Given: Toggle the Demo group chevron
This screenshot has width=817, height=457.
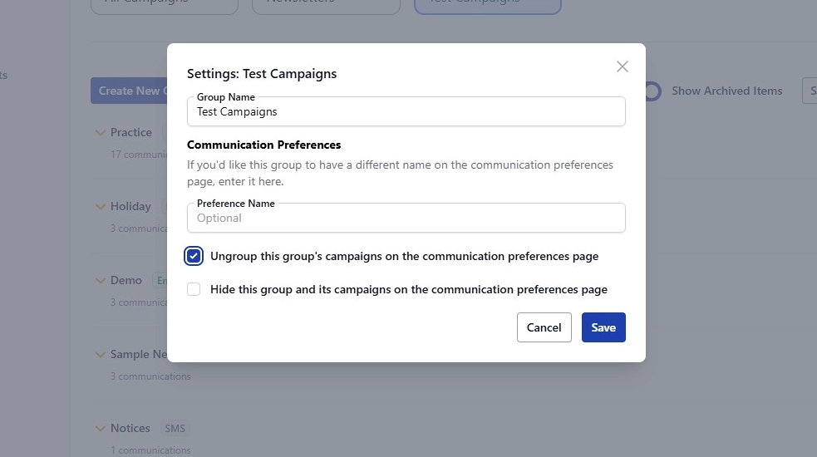Looking at the screenshot, I should click(101, 280).
